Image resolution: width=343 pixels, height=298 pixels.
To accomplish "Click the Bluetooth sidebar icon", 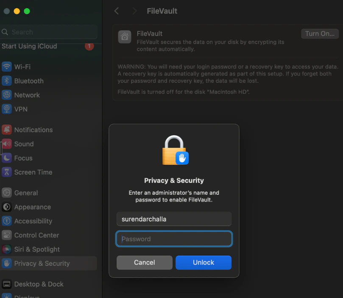I will tap(7, 81).
